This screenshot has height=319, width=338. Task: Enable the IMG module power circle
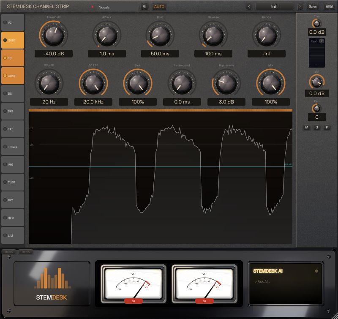(x=5, y=164)
